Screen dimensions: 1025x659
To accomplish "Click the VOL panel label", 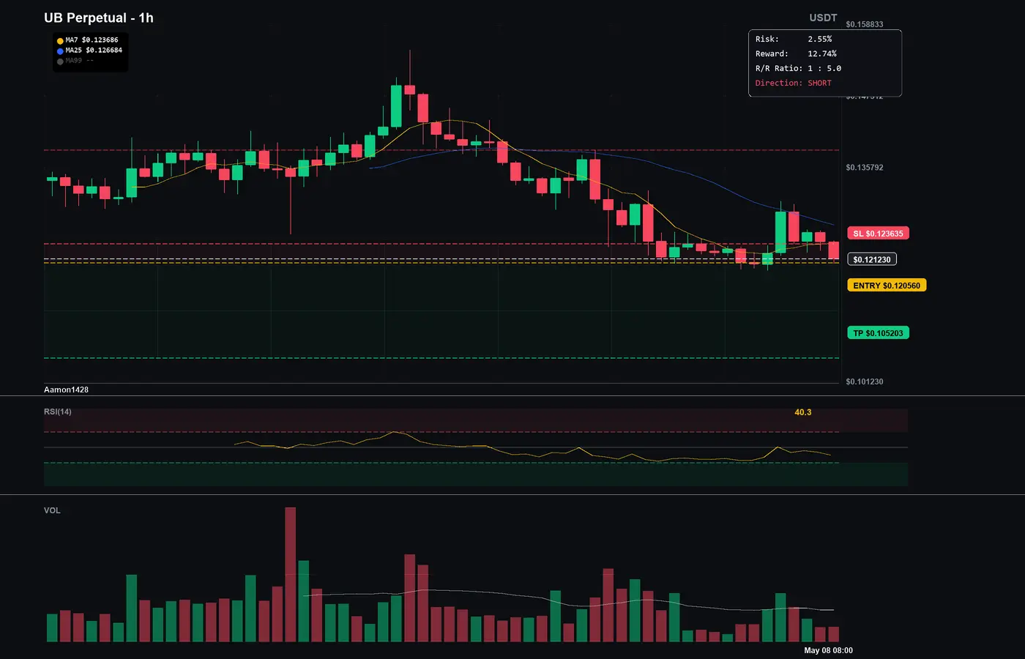I will (x=52, y=510).
